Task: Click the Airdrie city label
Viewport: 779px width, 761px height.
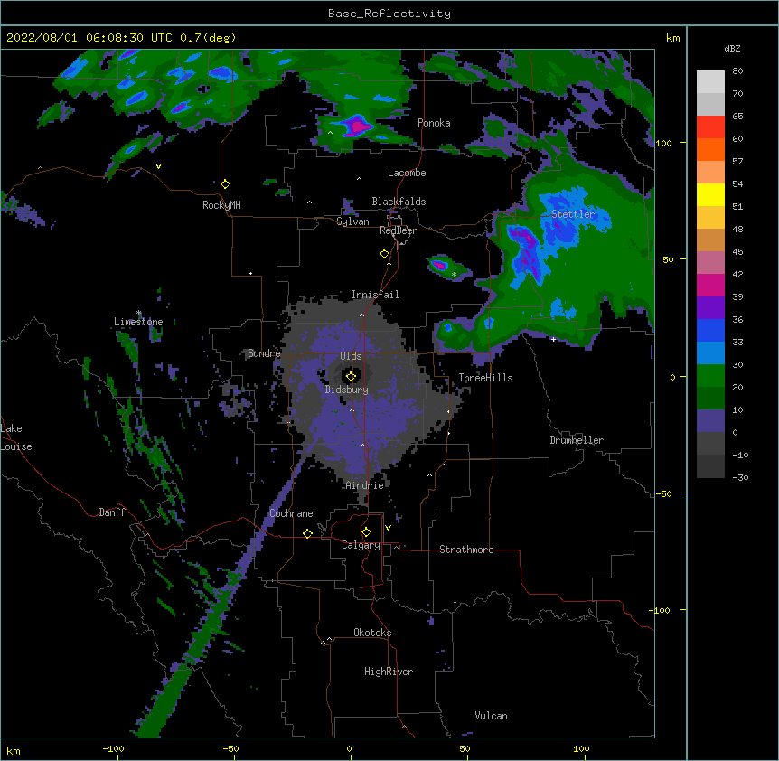Action: pyautogui.click(x=365, y=485)
